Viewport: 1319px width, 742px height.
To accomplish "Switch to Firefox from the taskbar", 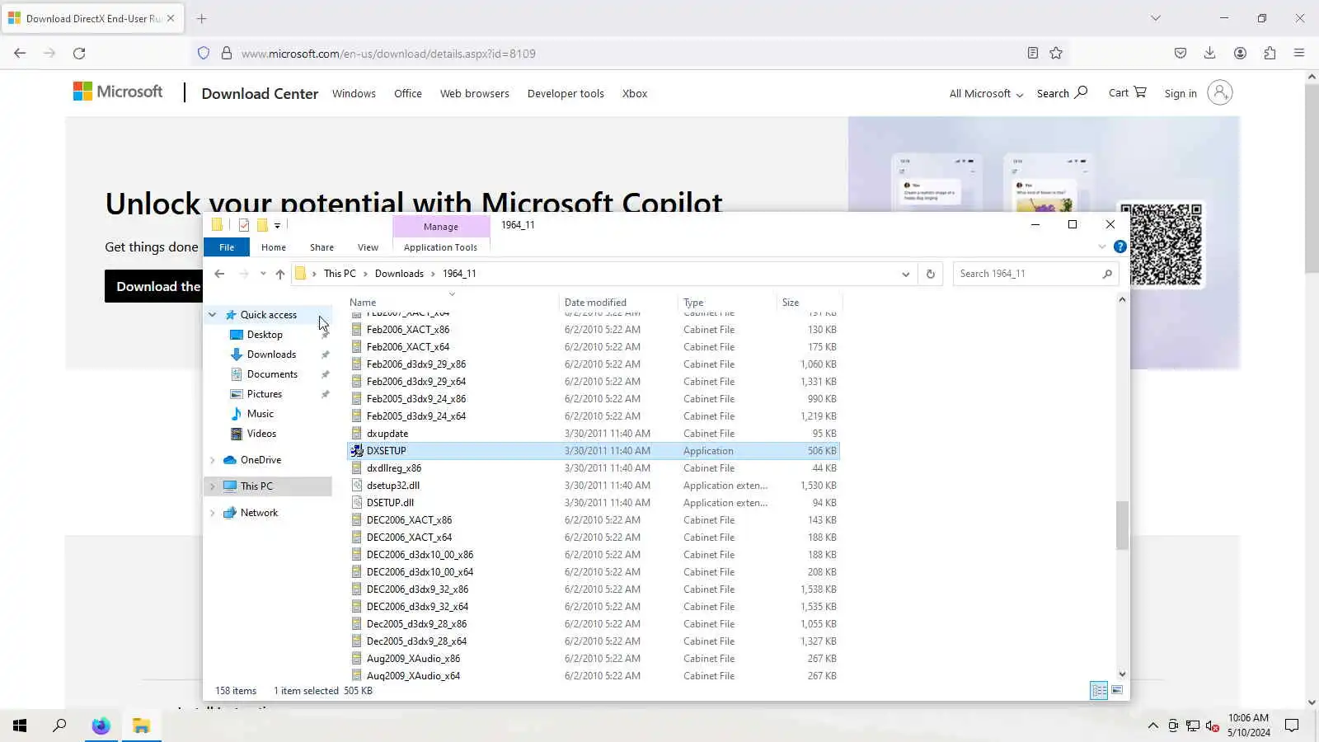I will (101, 726).
